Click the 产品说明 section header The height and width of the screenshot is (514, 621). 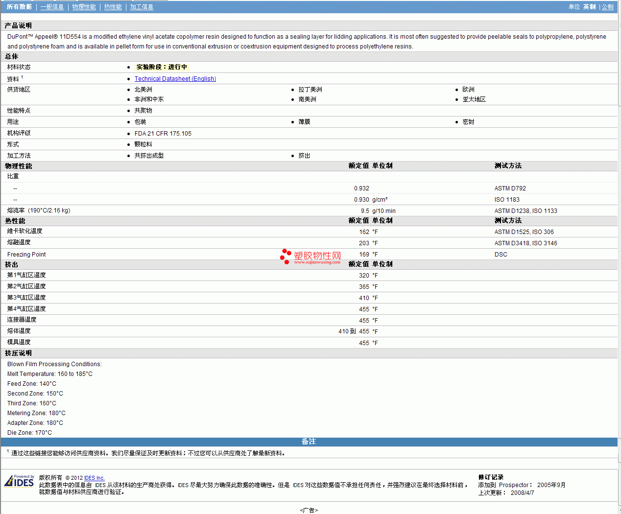click(18, 25)
